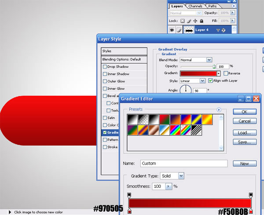Enable the Inner Shadow checkbox
The width and height of the screenshot is (264, 215).
pos(105,74)
